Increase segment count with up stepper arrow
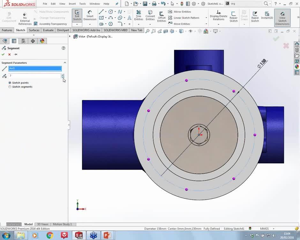Image resolution: width=300 pixels, height=240 pixels. [x=63, y=75]
